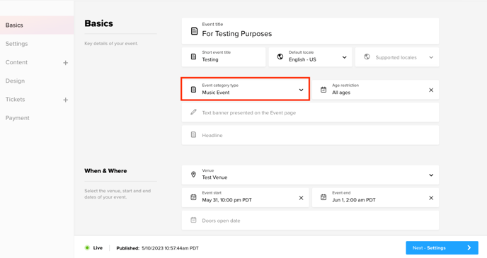Click the globe icon beside Supported locales

pos(367,57)
